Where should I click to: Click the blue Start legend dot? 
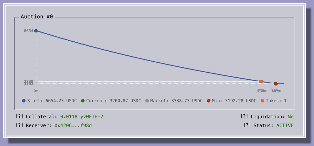coord(24,101)
